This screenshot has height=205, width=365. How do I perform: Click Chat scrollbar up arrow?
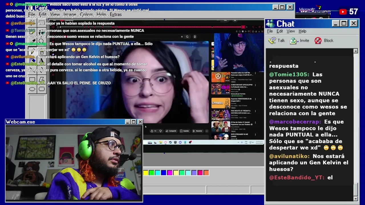pos(356,51)
